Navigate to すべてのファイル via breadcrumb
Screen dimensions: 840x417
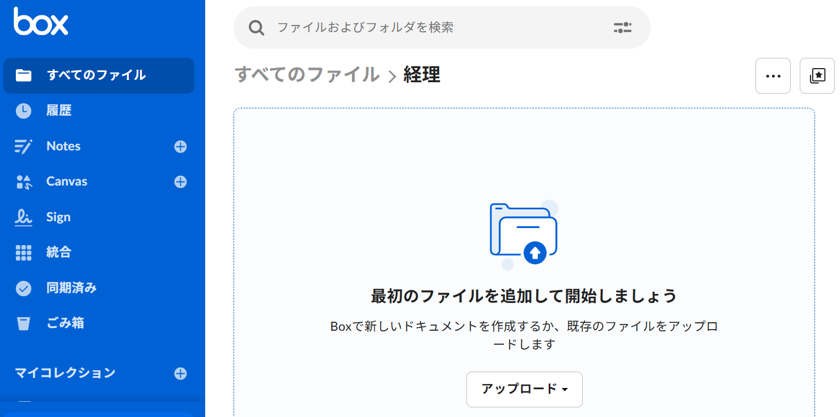(306, 74)
